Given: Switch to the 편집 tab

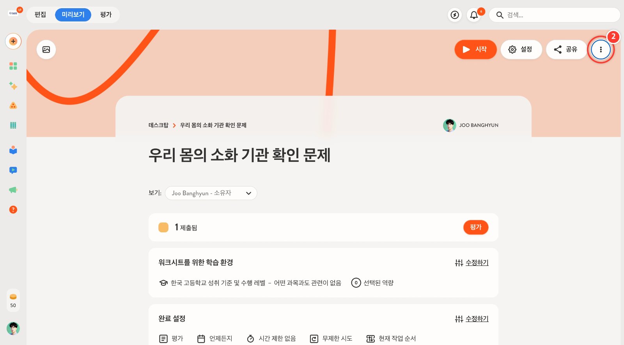Looking at the screenshot, I should tap(40, 15).
